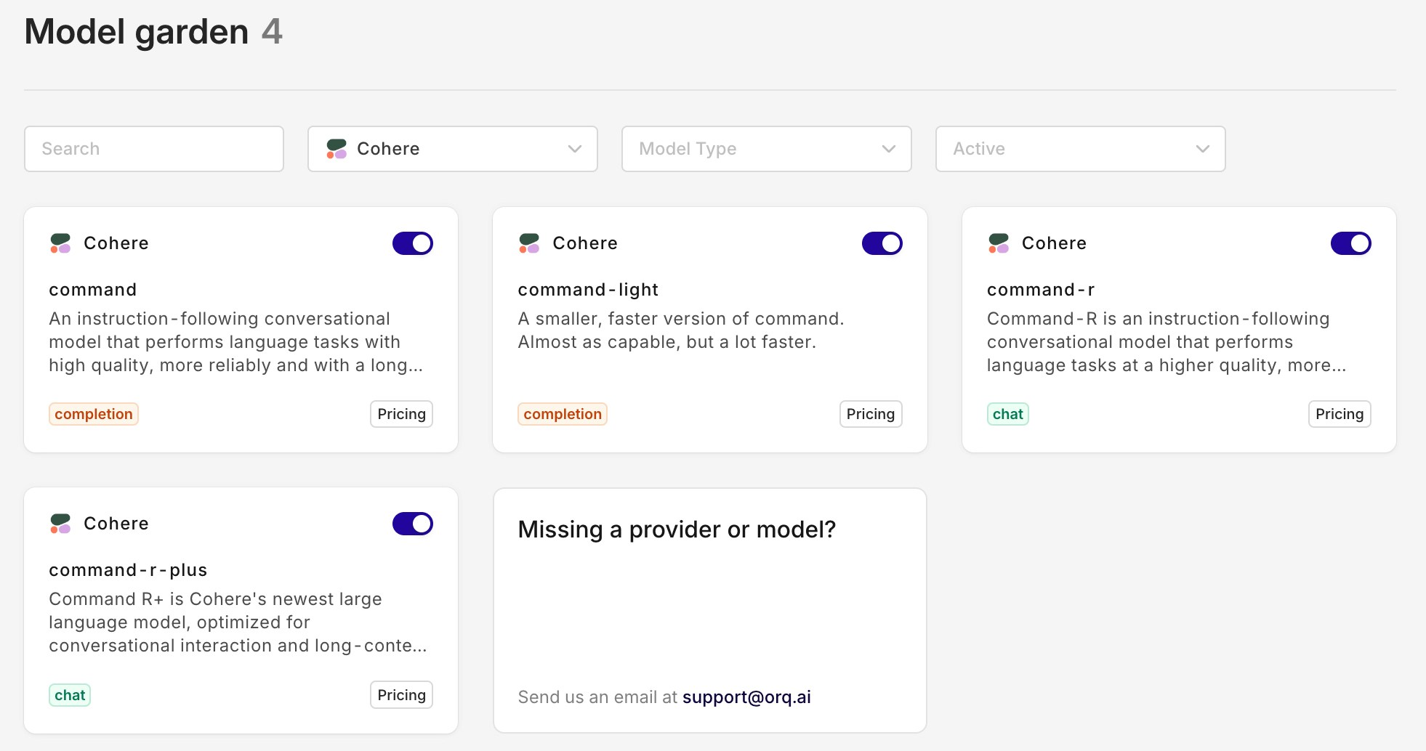Focus the Search input field
Viewport: 1426px width, 751px height.
154,149
